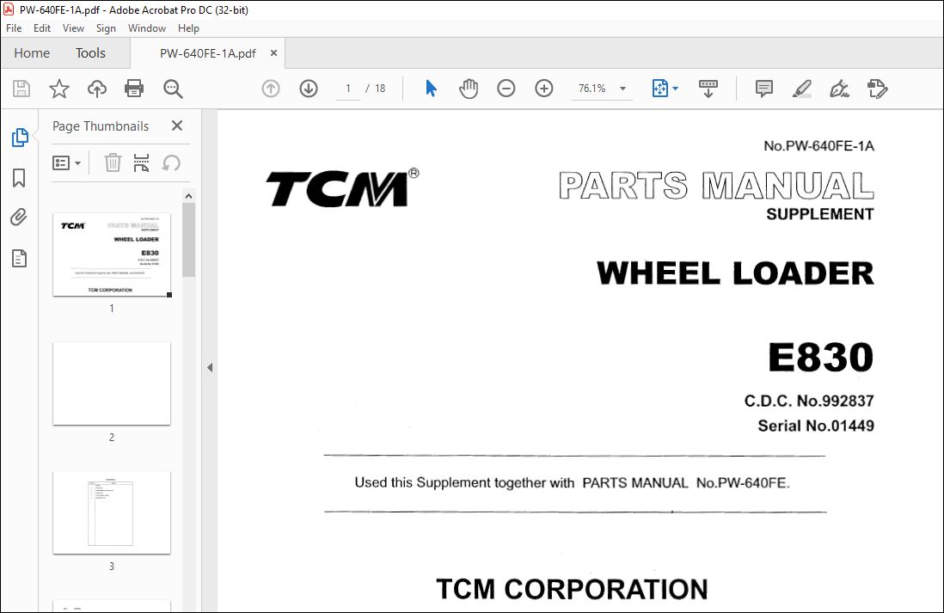Close the PW-640FE-1A.pdf tab
The height and width of the screenshot is (613, 944).
273,53
